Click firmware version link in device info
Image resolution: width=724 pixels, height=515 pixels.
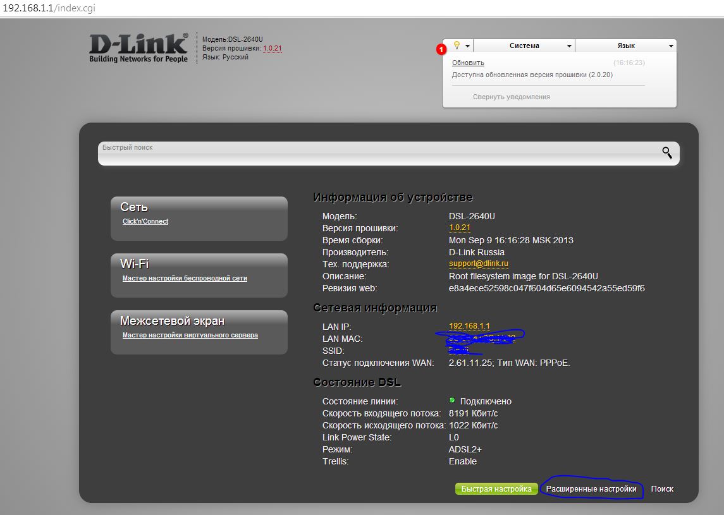pos(460,227)
